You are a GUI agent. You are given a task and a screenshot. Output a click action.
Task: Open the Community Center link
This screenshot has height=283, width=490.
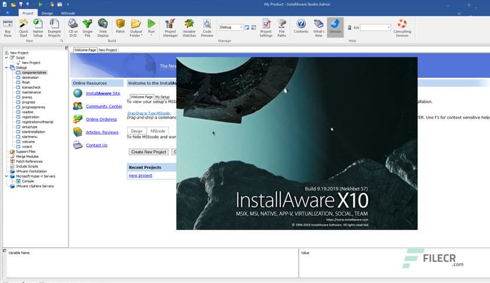pyautogui.click(x=104, y=106)
